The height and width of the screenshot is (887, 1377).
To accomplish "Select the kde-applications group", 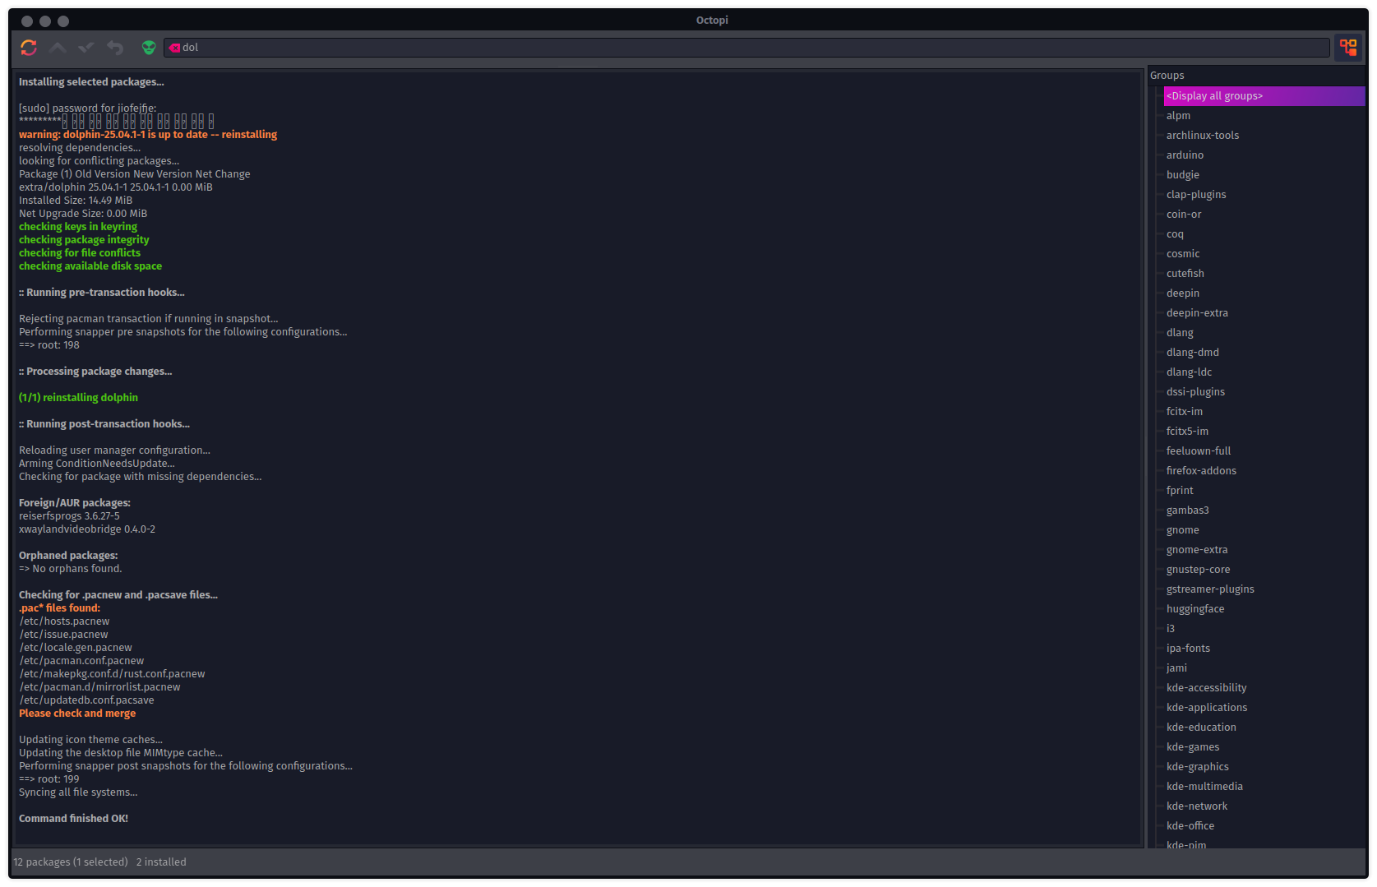I will [x=1264, y=708].
